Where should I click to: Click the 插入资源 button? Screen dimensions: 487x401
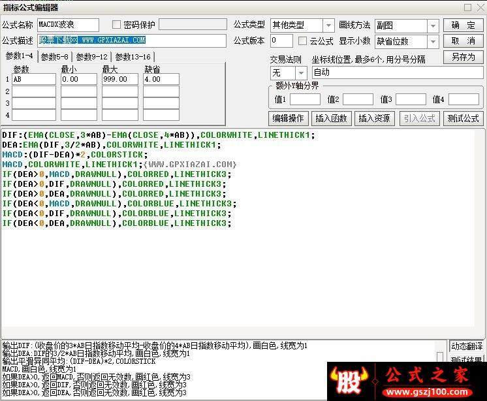[374, 118]
